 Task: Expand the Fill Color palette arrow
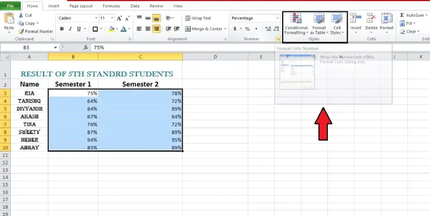(117, 29)
